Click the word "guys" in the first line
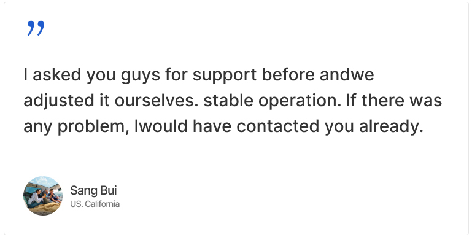Screen dimensions: 472x237 (141, 76)
